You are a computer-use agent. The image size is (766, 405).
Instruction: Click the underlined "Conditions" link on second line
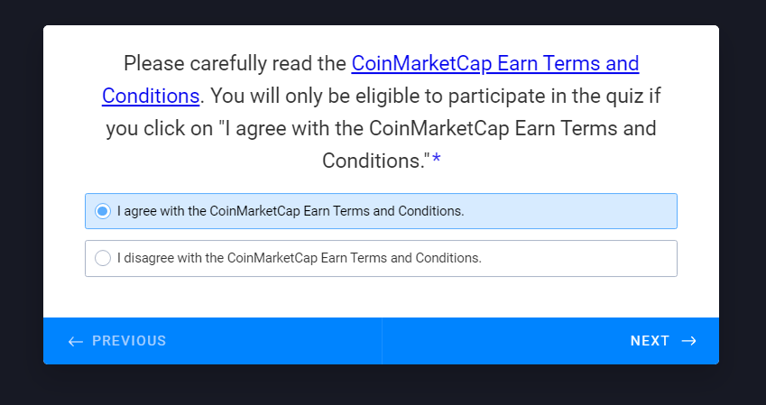(151, 96)
